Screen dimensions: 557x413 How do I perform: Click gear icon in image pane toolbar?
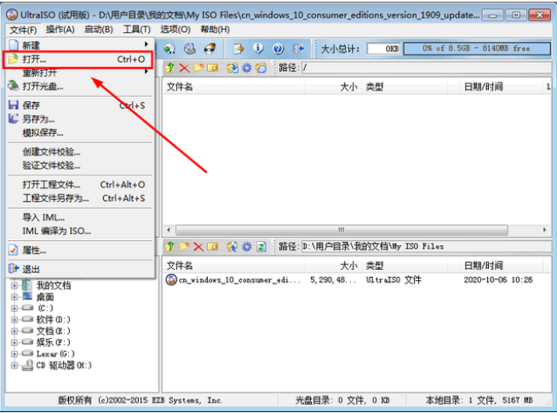(x=246, y=67)
